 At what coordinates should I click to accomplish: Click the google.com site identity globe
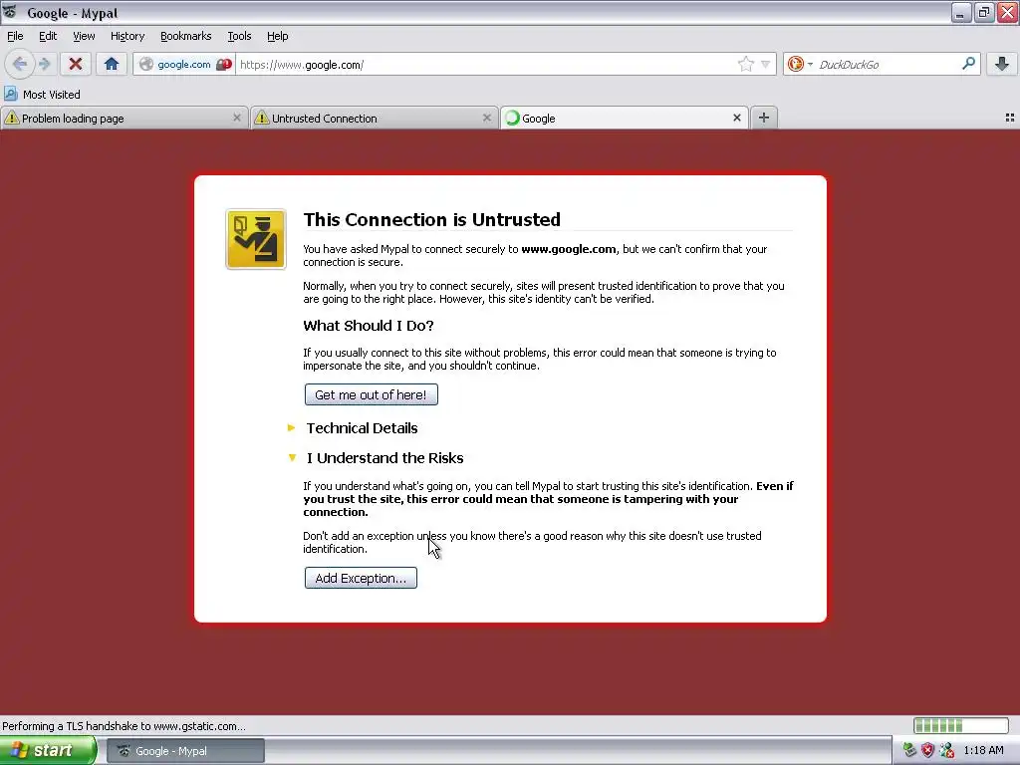pos(146,65)
